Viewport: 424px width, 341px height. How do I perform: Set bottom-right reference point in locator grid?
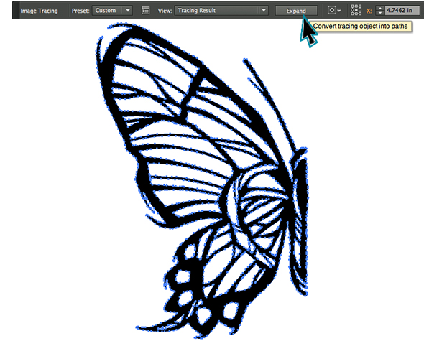pos(359,14)
